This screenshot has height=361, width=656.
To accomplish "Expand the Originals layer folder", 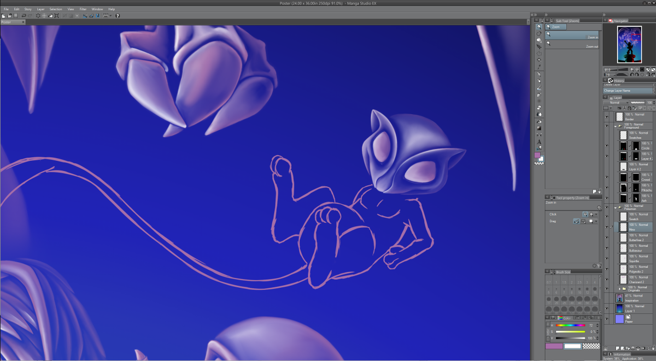I will point(619,289).
